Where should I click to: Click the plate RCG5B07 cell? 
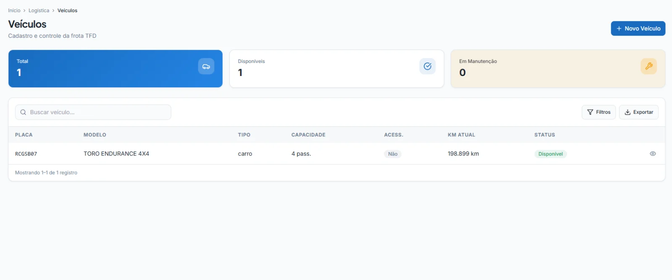[x=26, y=154]
